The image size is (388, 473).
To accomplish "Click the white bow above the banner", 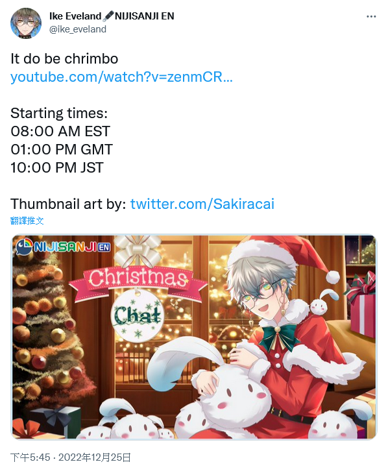I will 138,252.
